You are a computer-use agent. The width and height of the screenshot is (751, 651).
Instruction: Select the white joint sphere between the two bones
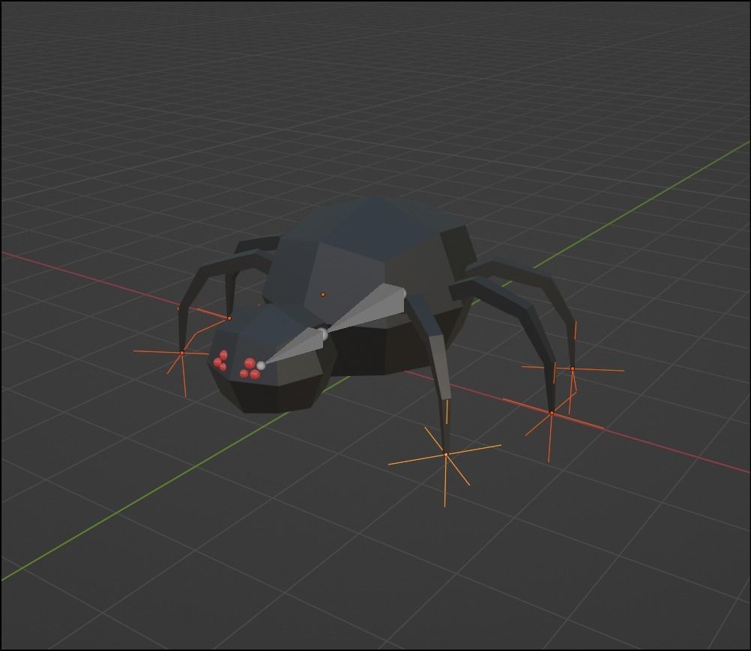323,334
